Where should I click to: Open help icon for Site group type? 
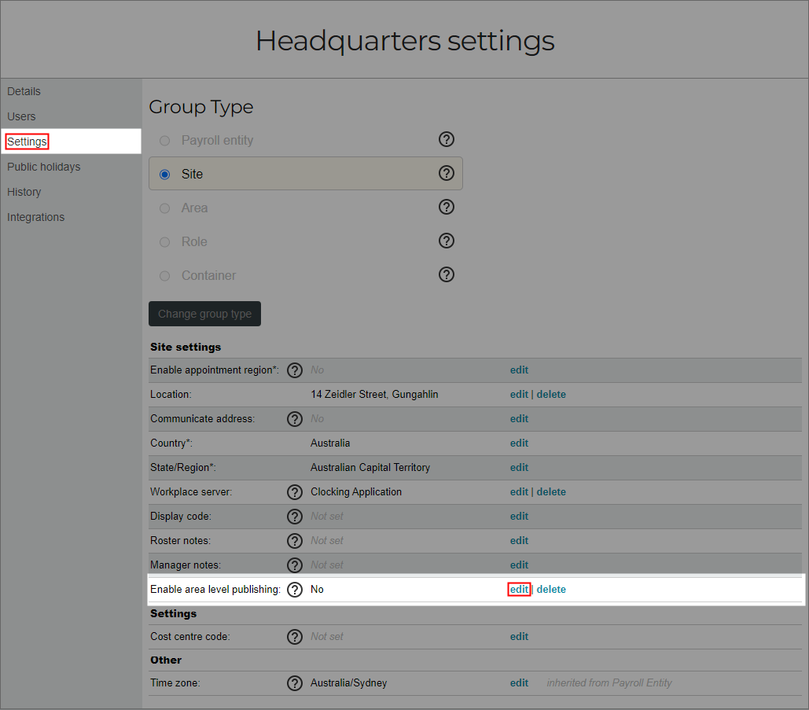[x=447, y=173]
